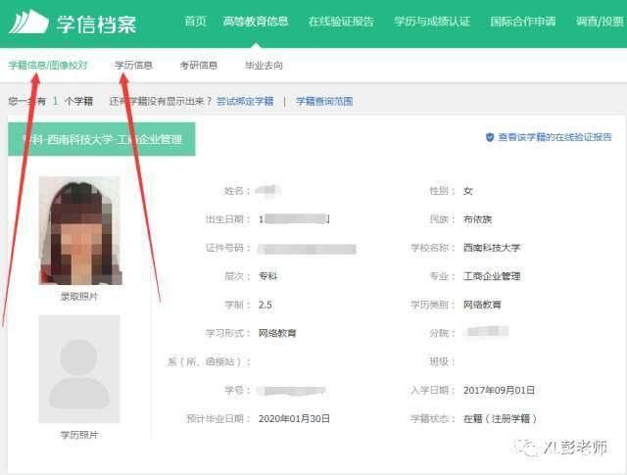
Task: Click the 布依族 ethnicity value
Action: [477, 219]
